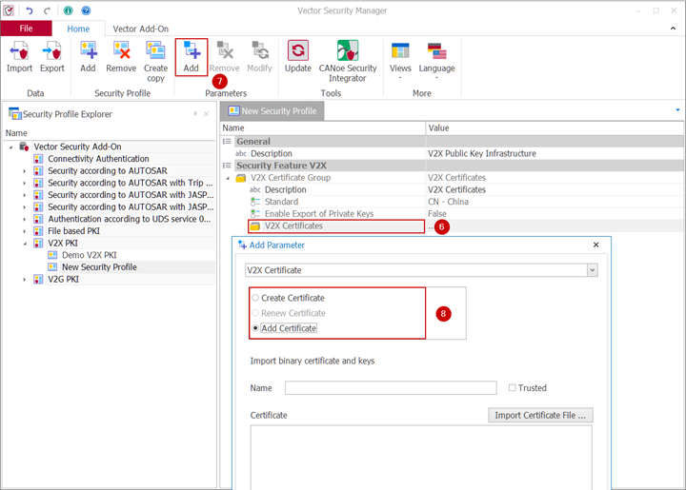The height and width of the screenshot is (490, 686).
Task: Select New Security Profile in tree
Action: [x=99, y=266]
